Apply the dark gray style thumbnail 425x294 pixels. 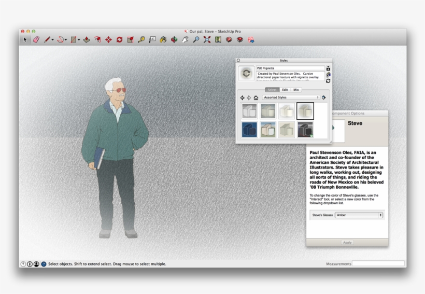305,130
